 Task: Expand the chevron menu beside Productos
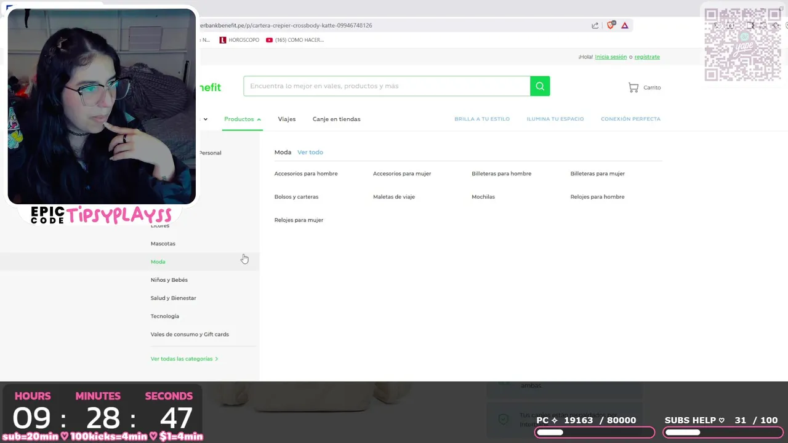click(x=206, y=119)
